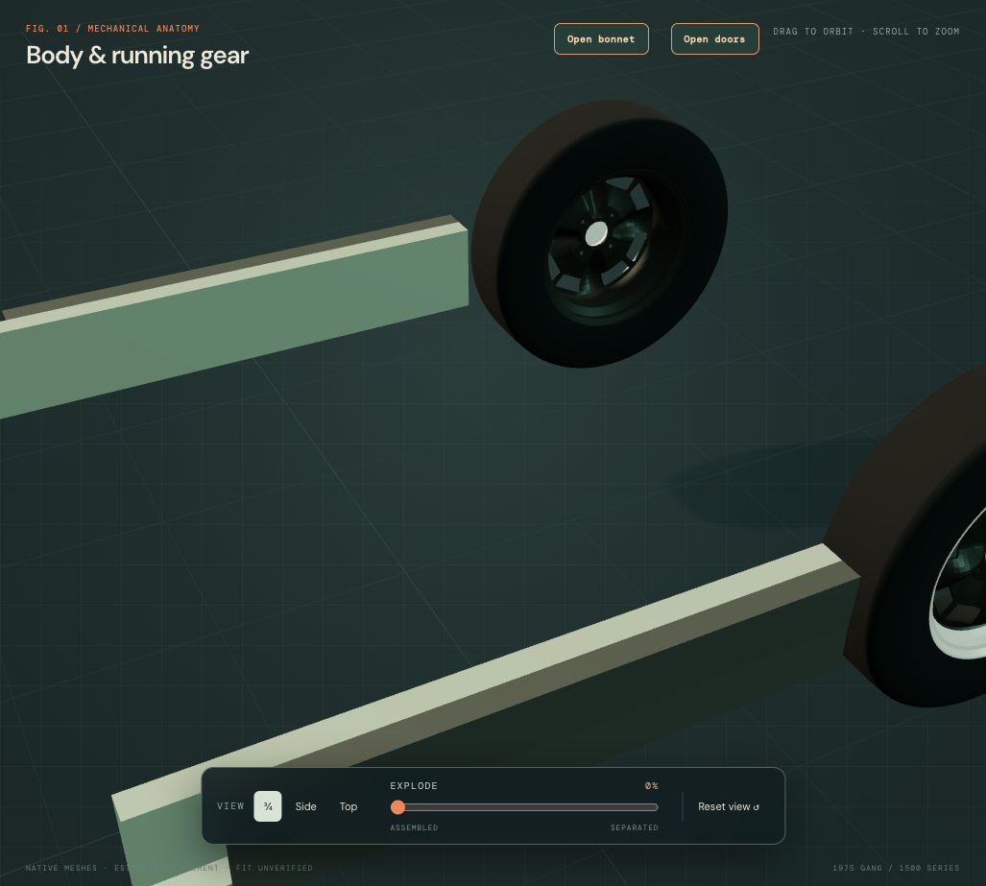The height and width of the screenshot is (886, 986).
Task: Click the '0%' explode value
Action: [x=652, y=786]
